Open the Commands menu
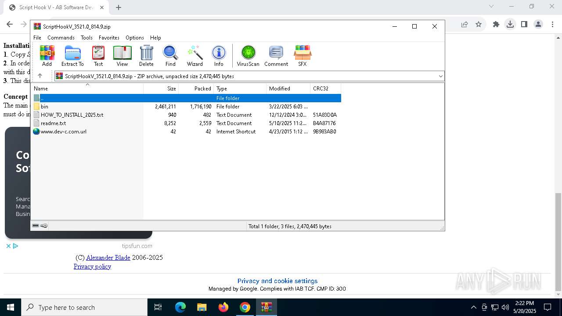This screenshot has width=562, height=316. point(61,38)
